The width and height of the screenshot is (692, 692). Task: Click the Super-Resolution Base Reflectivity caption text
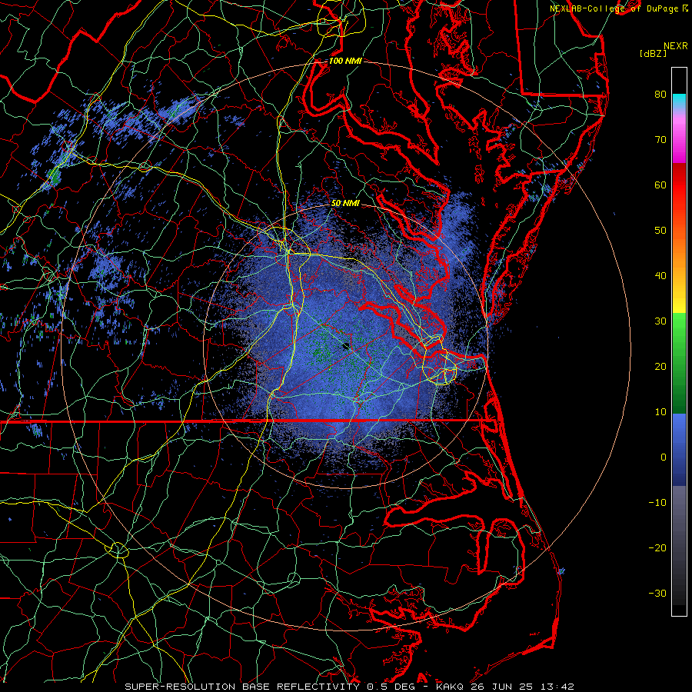tap(350, 687)
